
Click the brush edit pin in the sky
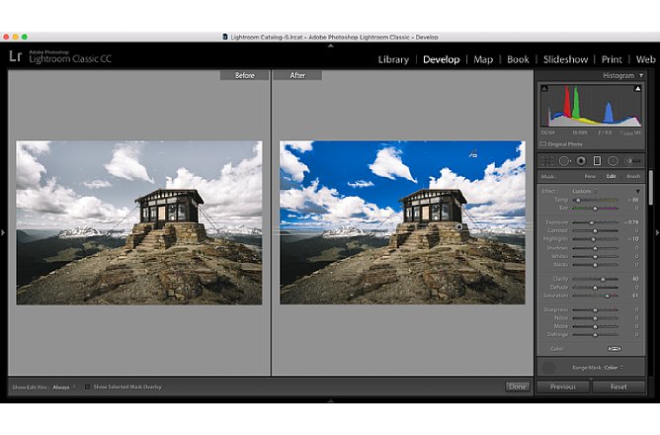pos(473,154)
